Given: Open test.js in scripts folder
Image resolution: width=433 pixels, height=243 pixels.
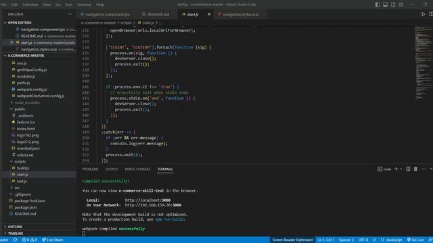Looking at the screenshot, I should coord(22,181).
